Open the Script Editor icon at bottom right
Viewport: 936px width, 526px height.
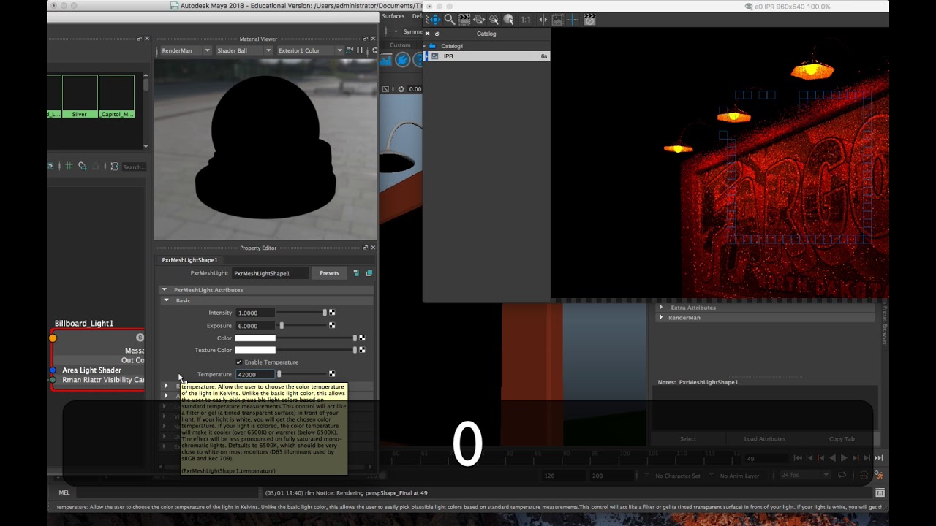pyautogui.click(x=880, y=492)
